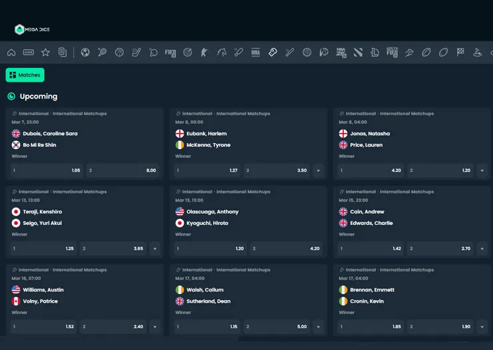Bet on Dubois at odds 1.05

[46, 170]
